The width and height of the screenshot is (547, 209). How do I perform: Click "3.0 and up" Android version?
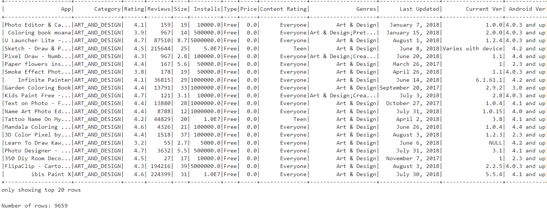point(529,88)
